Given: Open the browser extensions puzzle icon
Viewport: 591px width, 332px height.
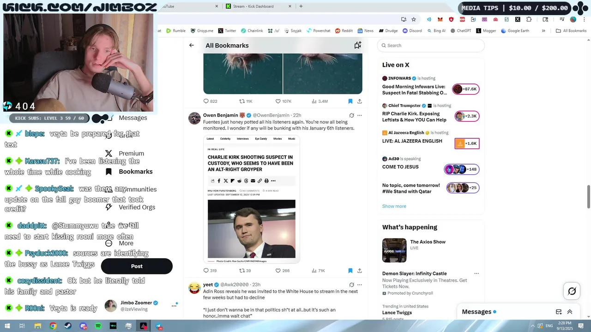Looking at the screenshot, I should 529,19.
